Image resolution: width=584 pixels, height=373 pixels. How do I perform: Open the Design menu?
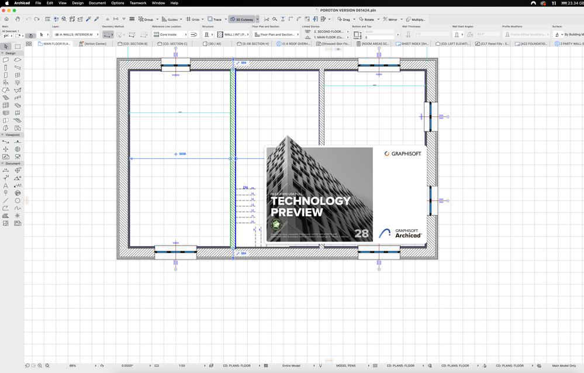[x=78, y=3]
